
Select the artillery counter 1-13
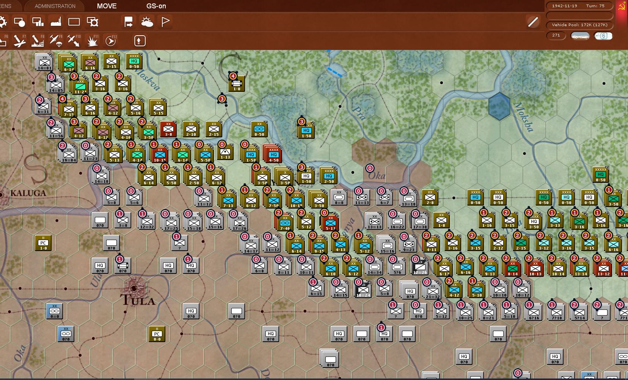[x=225, y=152]
